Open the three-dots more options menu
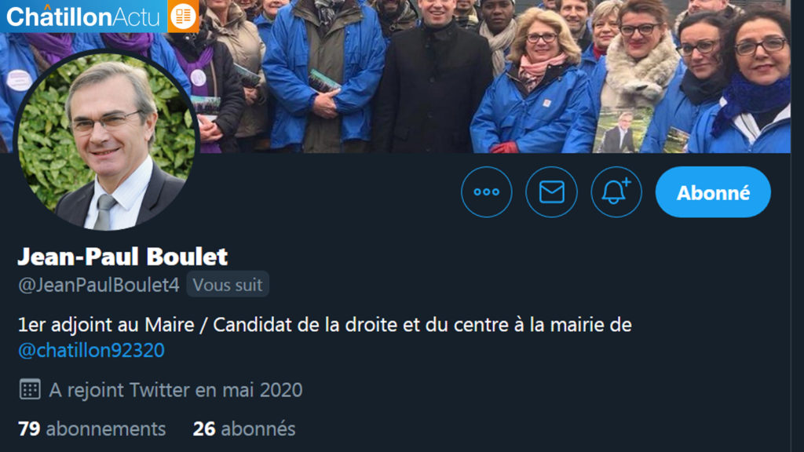 486,192
